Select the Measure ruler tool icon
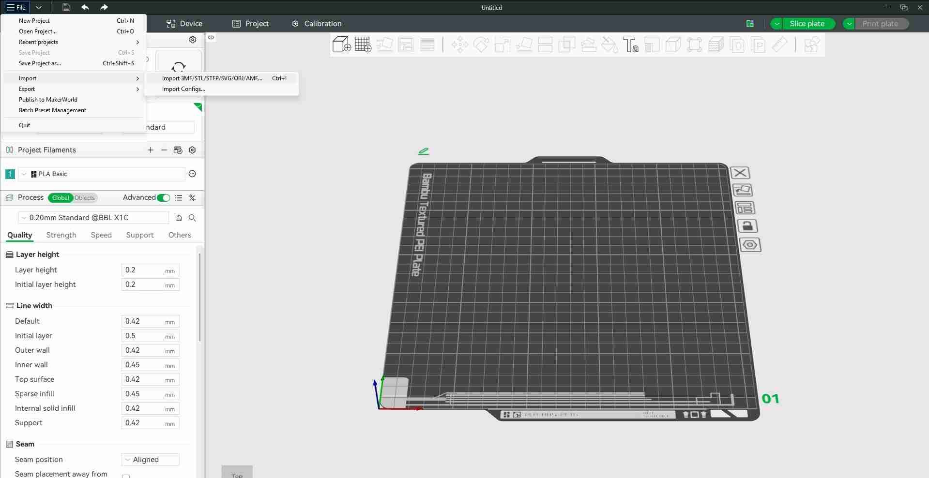 click(779, 45)
